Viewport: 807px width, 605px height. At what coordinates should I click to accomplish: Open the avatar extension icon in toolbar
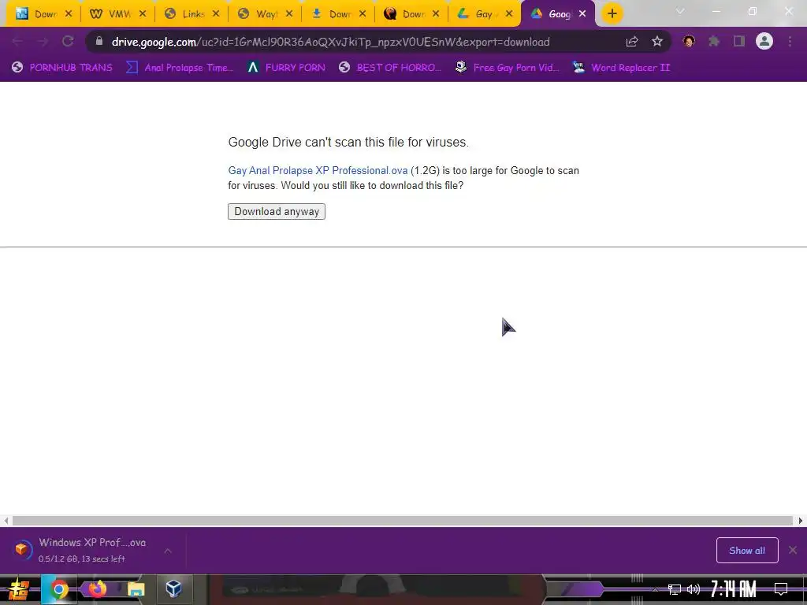point(689,42)
